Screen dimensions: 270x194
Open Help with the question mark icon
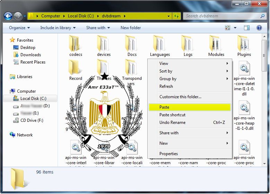click(x=259, y=28)
